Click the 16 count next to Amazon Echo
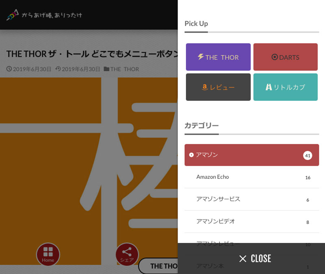 308,178
